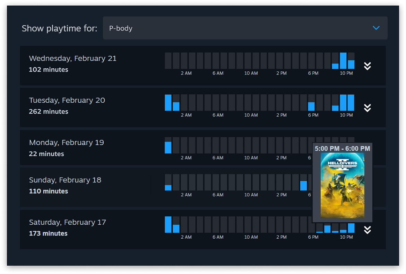Select the 5:00 PM - 6:00 PM tooltip header
This screenshot has height=274, width=406.
point(342,148)
